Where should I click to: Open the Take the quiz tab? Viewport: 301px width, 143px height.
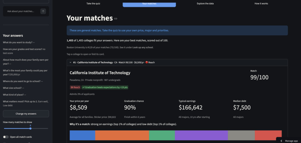93,3
